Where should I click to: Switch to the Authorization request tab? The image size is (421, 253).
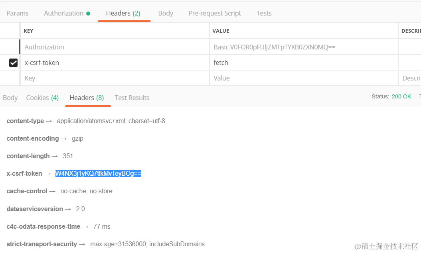[x=67, y=13]
